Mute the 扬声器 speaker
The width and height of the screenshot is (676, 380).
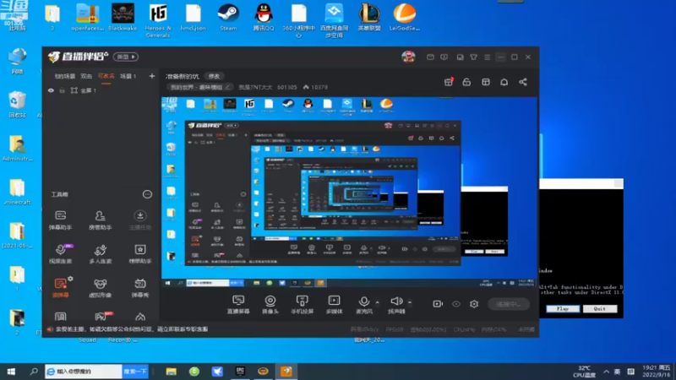point(396,304)
